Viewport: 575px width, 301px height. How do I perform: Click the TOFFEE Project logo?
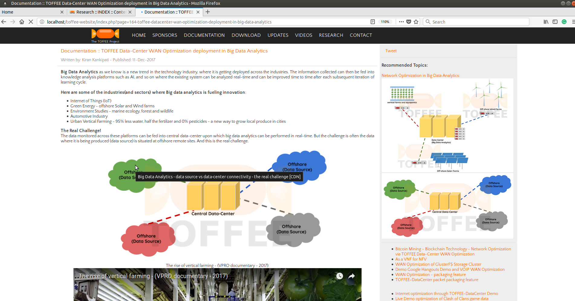[x=105, y=36]
